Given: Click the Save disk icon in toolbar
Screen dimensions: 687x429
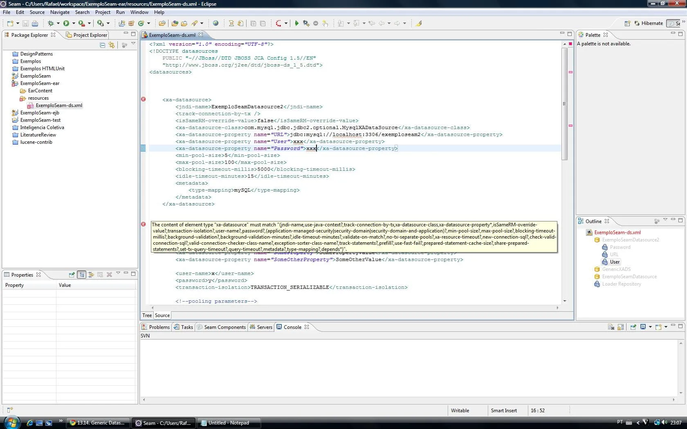Looking at the screenshot, I should [25, 23].
